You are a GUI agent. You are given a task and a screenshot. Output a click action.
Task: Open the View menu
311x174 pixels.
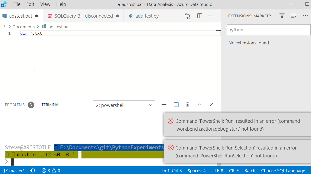click(45, 4)
